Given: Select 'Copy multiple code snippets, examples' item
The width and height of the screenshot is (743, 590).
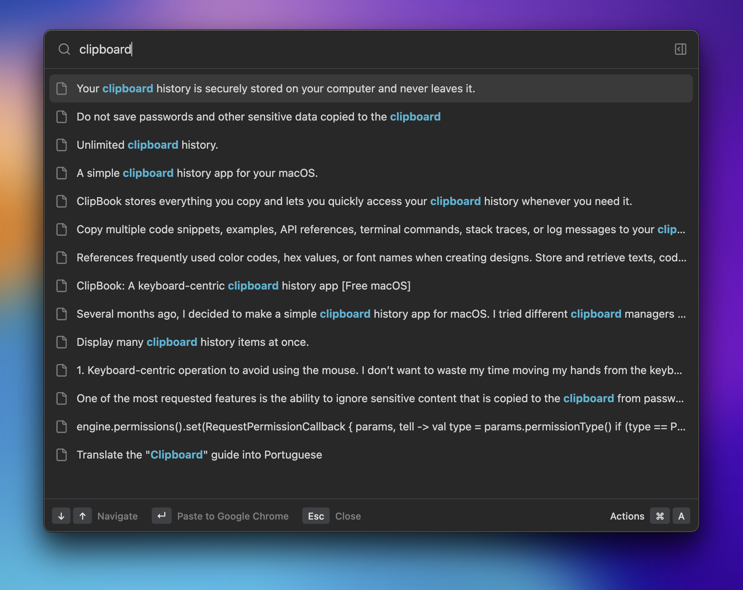Looking at the screenshot, I should coord(371,229).
